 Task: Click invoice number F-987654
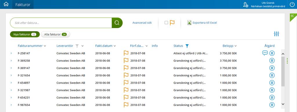click(24, 105)
